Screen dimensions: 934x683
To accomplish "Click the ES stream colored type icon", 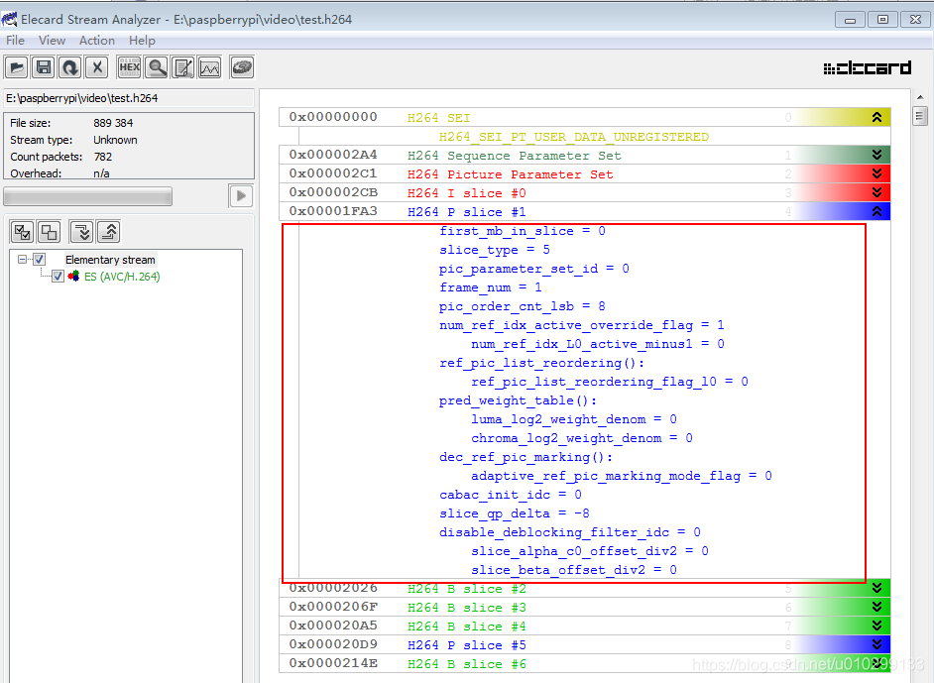I will [x=73, y=277].
